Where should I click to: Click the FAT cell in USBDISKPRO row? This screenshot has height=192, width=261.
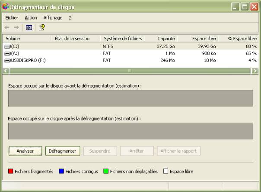tap(107, 60)
